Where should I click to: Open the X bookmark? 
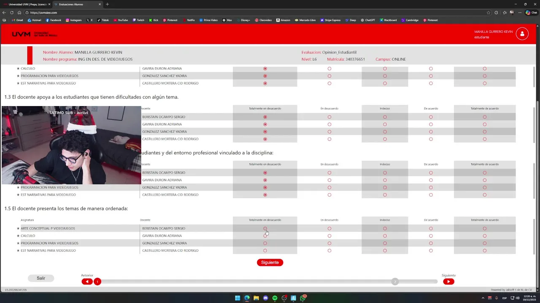click(89, 20)
